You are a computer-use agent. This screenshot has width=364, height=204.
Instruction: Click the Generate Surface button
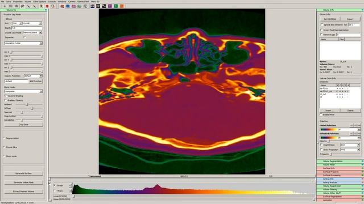(x=23, y=173)
